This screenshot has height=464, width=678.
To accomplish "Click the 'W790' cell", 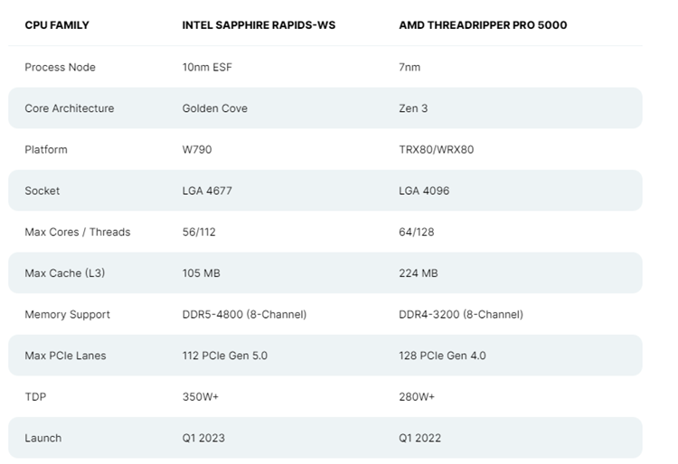I will point(197,149).
